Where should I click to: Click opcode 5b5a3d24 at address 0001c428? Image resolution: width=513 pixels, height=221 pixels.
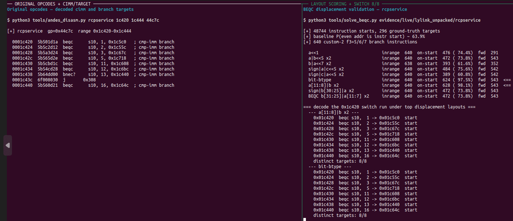pos(48,53)
